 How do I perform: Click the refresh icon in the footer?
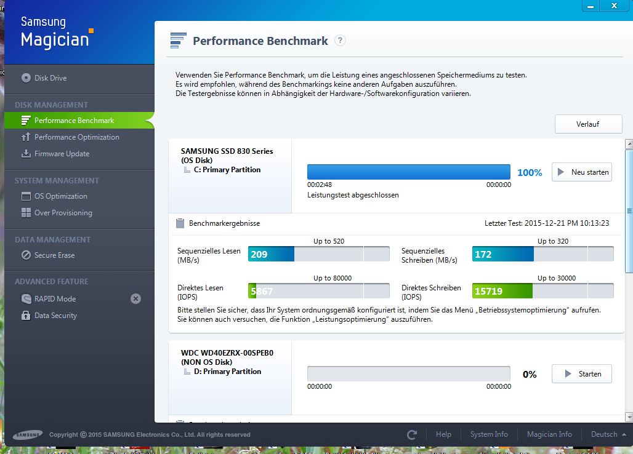coord(412,435)
